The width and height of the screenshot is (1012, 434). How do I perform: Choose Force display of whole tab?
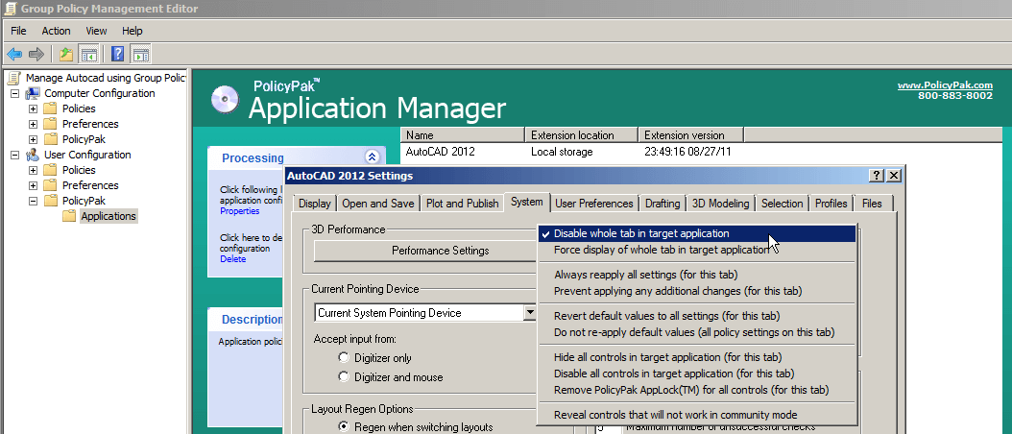(x=697, y=250)
